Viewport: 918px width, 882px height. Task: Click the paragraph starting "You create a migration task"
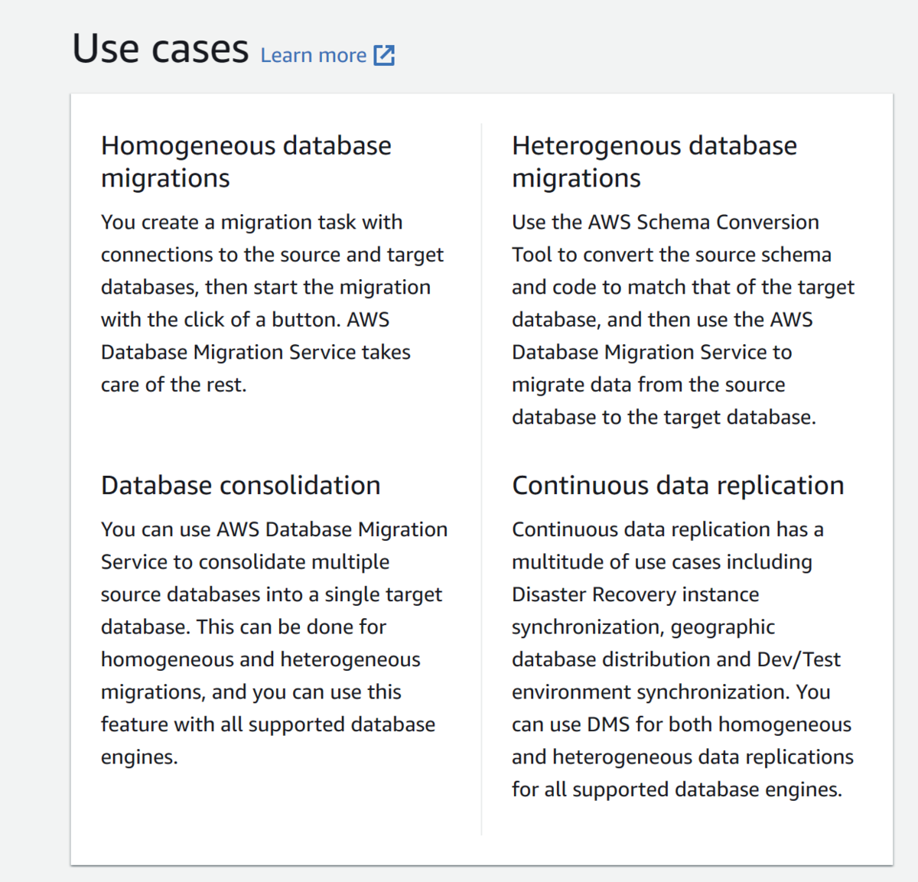pyautogui.click(x=272, y=303)
